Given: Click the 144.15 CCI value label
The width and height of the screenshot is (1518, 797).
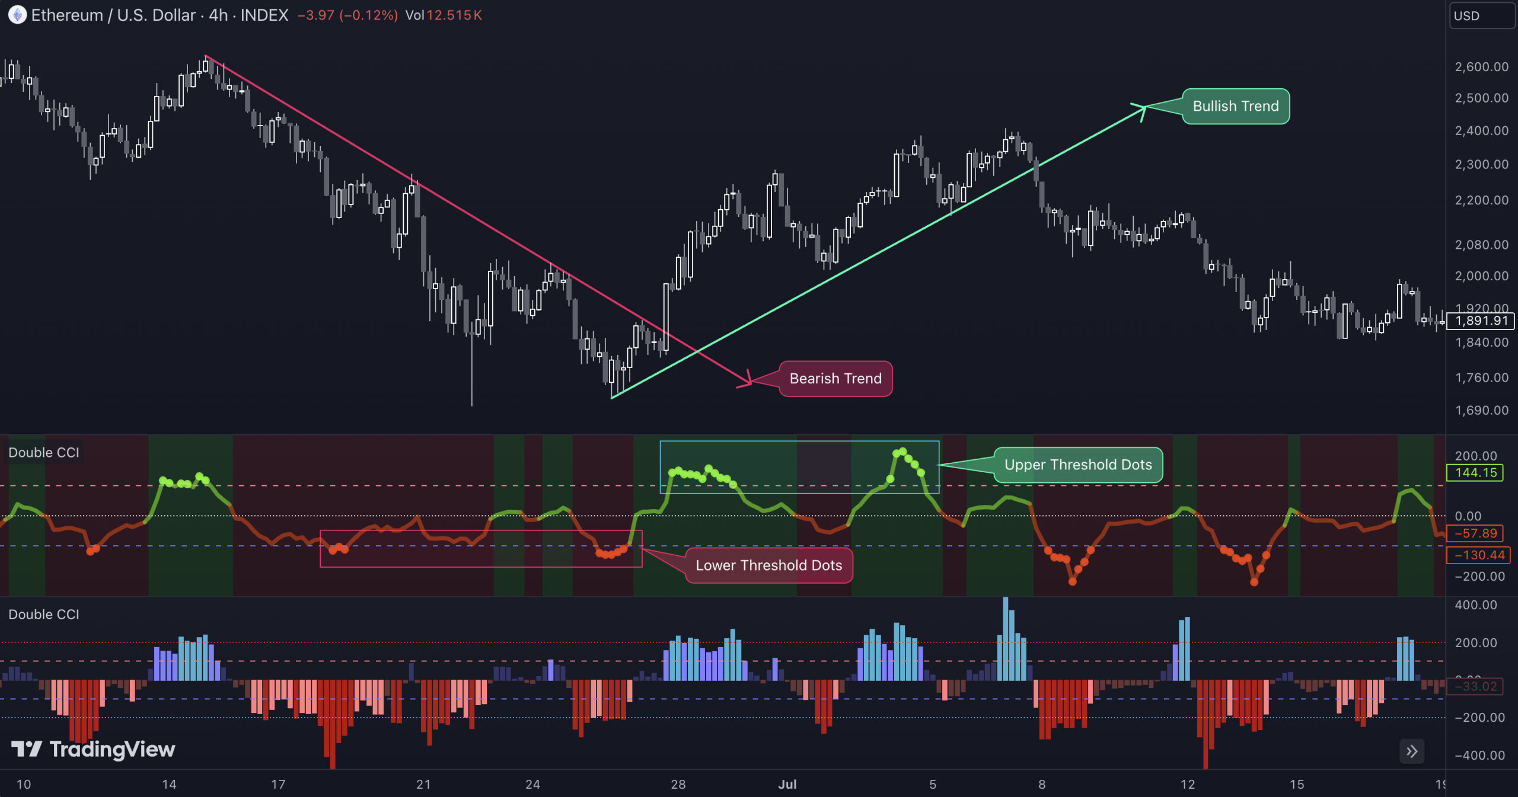Looking at the screenshot, I should point(1475,473).
